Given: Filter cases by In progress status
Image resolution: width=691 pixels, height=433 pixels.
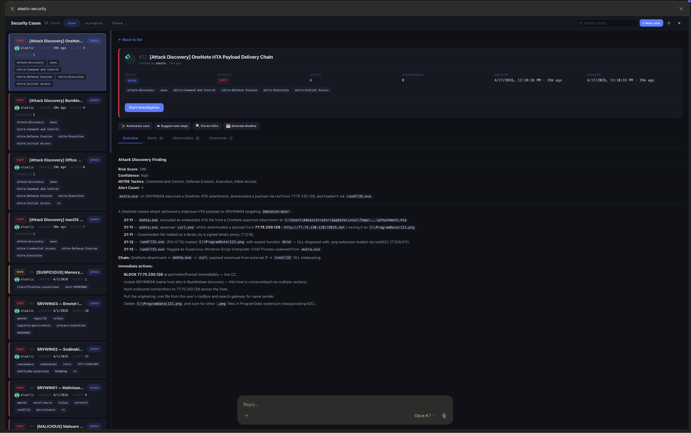Looking at the screenshot, I should 93,23.
